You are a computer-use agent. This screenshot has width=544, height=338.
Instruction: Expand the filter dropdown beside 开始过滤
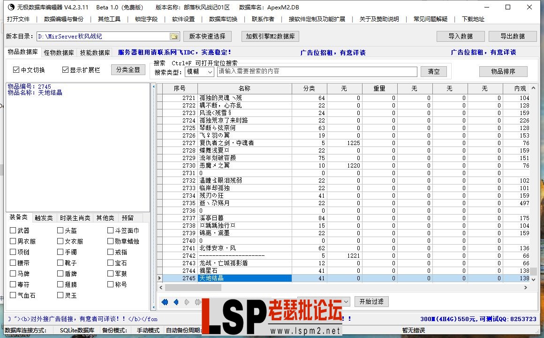[x=346, y=302]
